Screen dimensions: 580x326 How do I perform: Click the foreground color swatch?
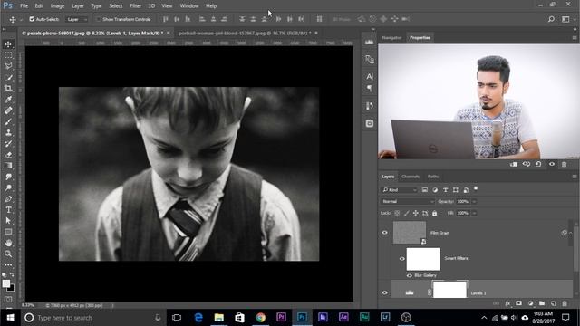tap(6, 283)
